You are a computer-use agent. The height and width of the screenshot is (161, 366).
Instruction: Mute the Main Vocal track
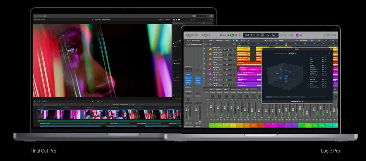point(214,50)
